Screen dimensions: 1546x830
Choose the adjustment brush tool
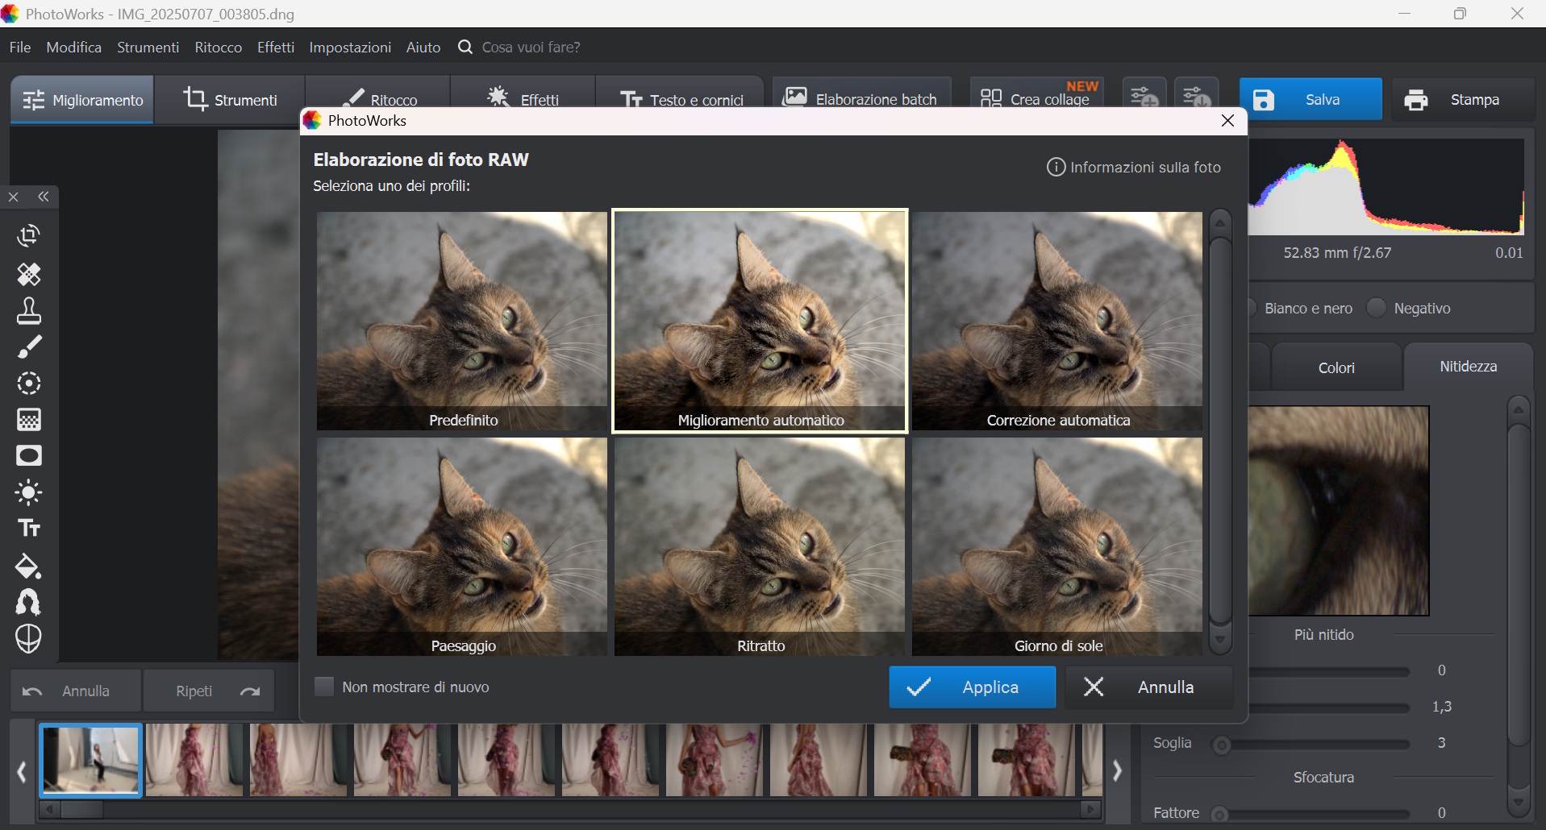(29, 347)
